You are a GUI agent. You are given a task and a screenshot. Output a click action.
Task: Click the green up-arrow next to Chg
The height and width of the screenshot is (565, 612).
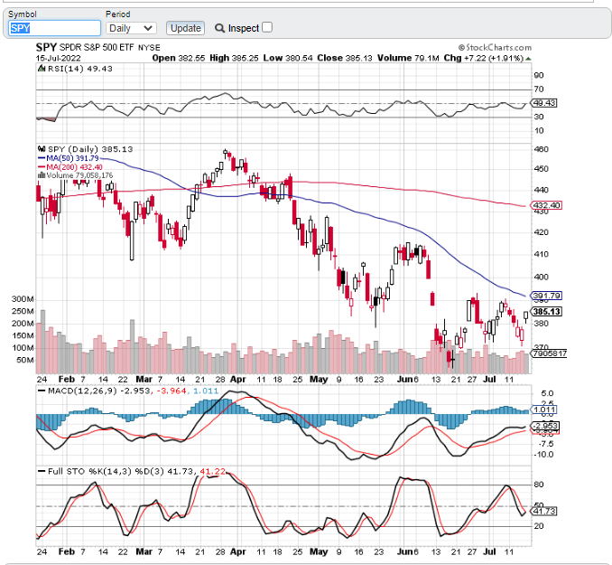click(x=528, y=59)
